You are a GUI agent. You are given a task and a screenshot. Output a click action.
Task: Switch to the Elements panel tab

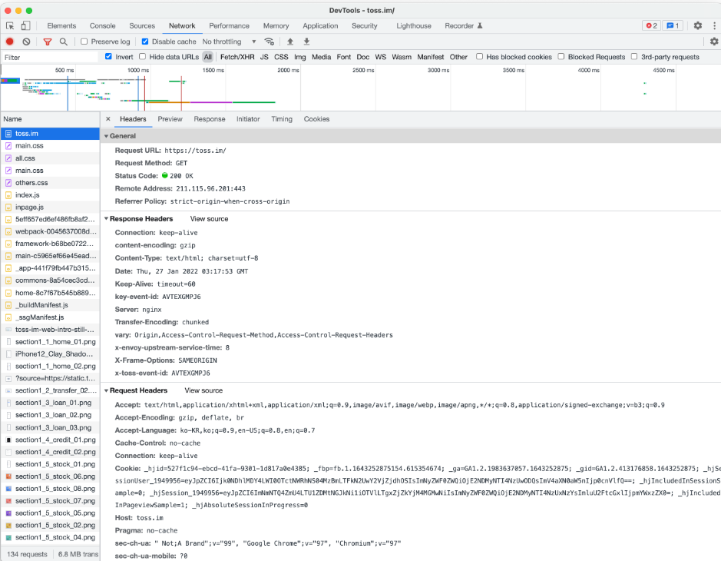[x=61, y=26]
